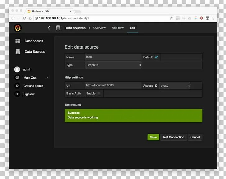The image size is (226, 179).
Task: Click the admin user link
Action: tap(27, 69)
